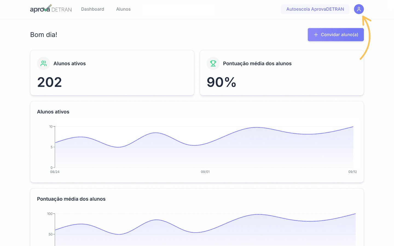Click the 09/12 date on the chart axis
This screenshot has width=394, height=246.
coord(352,172)
